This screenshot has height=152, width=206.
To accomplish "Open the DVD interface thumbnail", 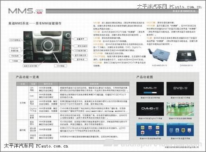I will click(x=180, y=89).
